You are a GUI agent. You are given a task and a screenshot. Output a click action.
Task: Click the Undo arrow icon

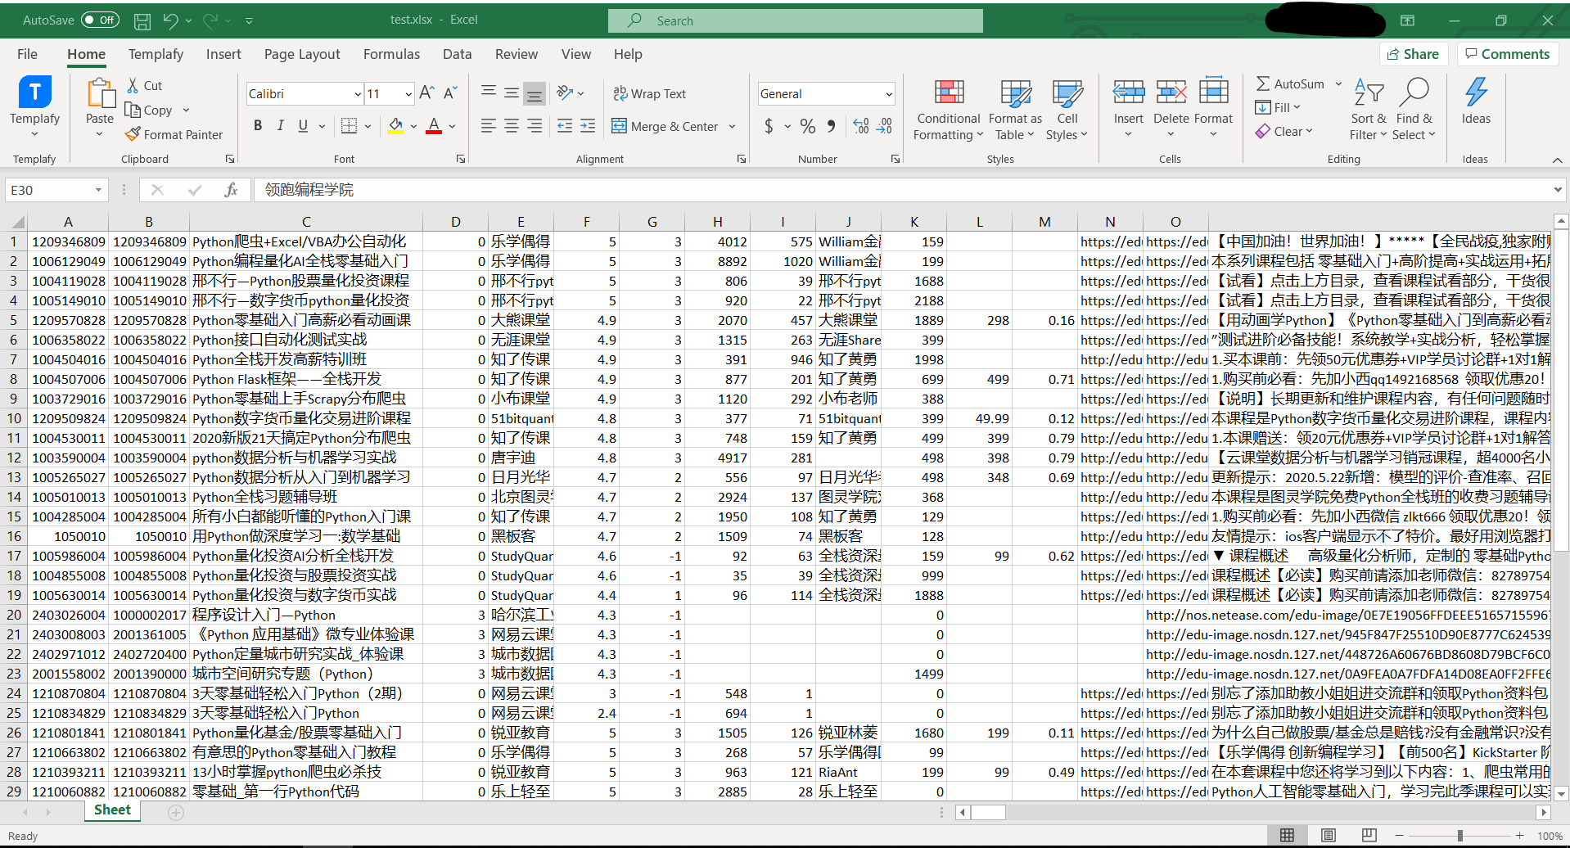(170, 20)
